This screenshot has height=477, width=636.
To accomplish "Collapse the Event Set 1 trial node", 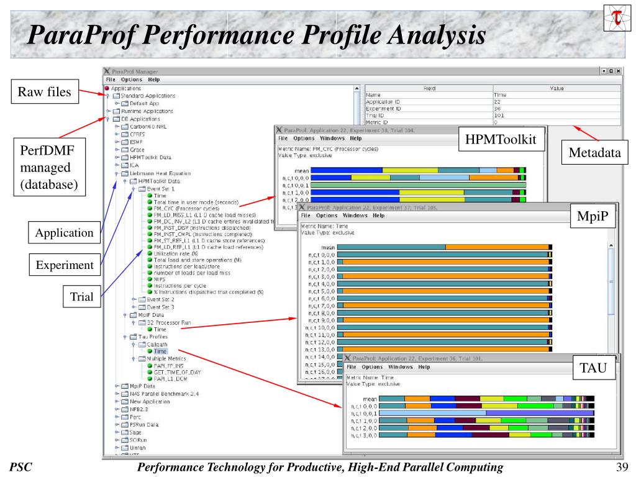I will click(134, 189).
